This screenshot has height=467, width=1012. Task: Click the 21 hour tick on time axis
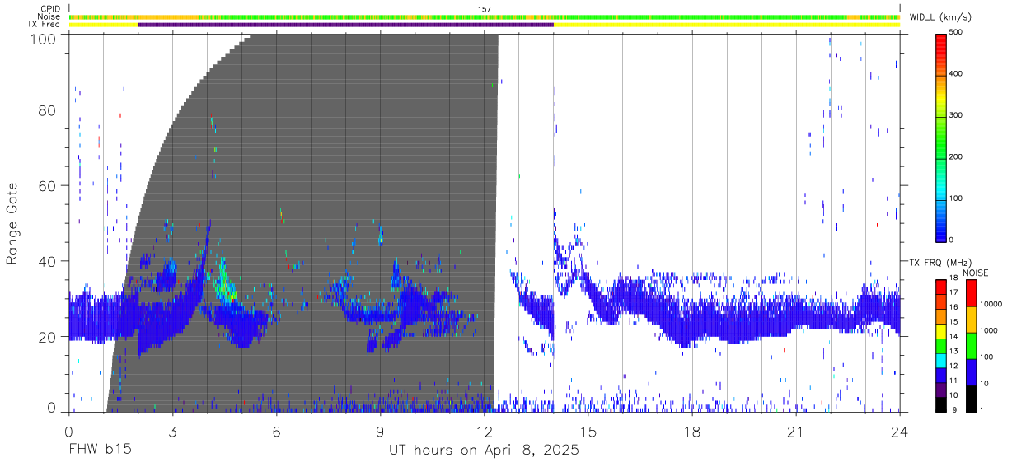[796, 431]
